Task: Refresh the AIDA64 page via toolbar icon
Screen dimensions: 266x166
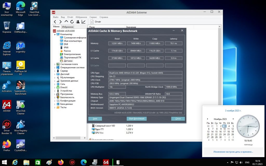Action: point(72,22)
